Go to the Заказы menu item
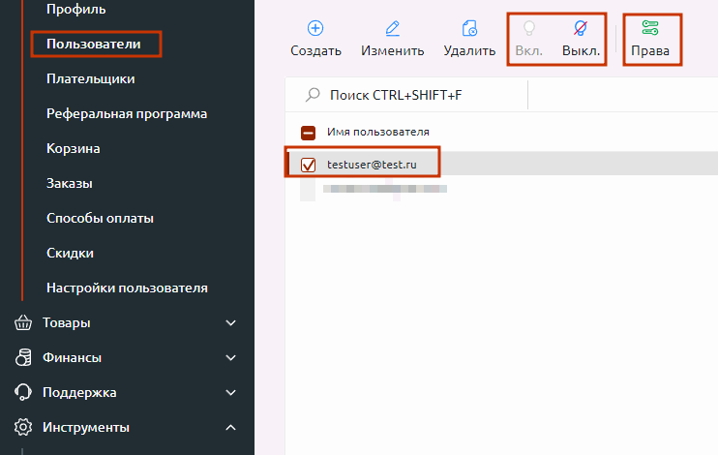The height and width of the screenshot is (455, 718). (x=69, y=183)
